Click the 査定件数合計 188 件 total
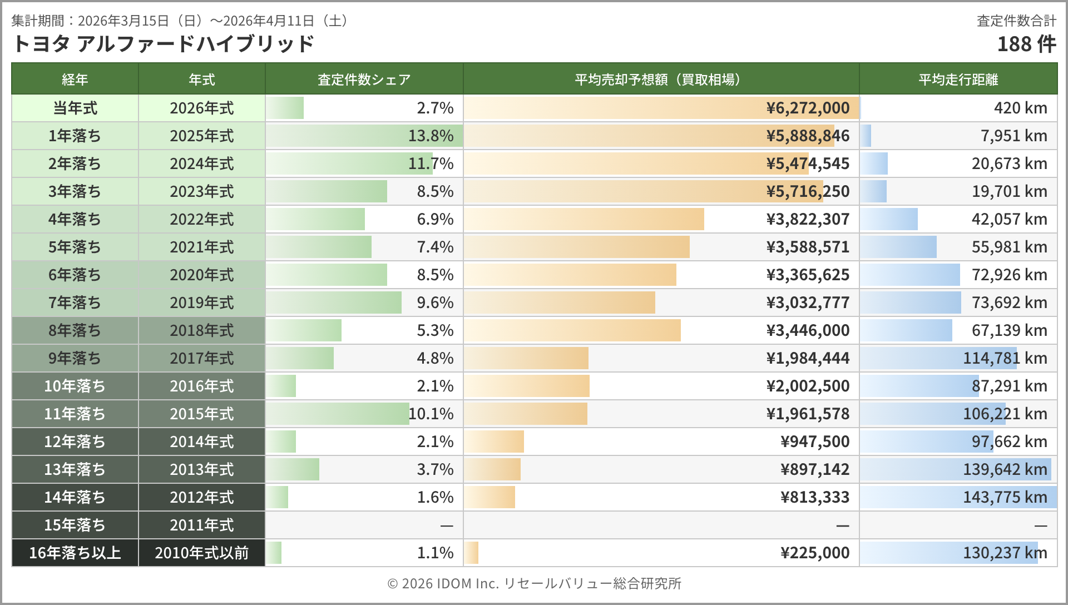The height and width of the screenshot is (605, 1068). tap(1026, 43)
